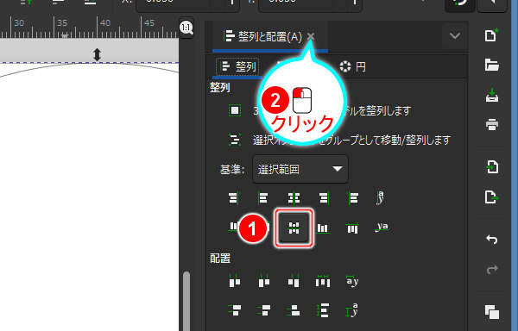518x331 pixels.
Task: Open an existing document folder icon
Action: tap(491, 65)
